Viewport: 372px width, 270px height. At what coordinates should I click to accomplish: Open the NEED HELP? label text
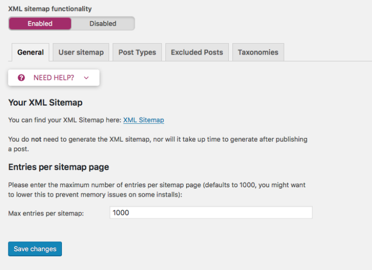pyautogui.click(x=53, y=78)
